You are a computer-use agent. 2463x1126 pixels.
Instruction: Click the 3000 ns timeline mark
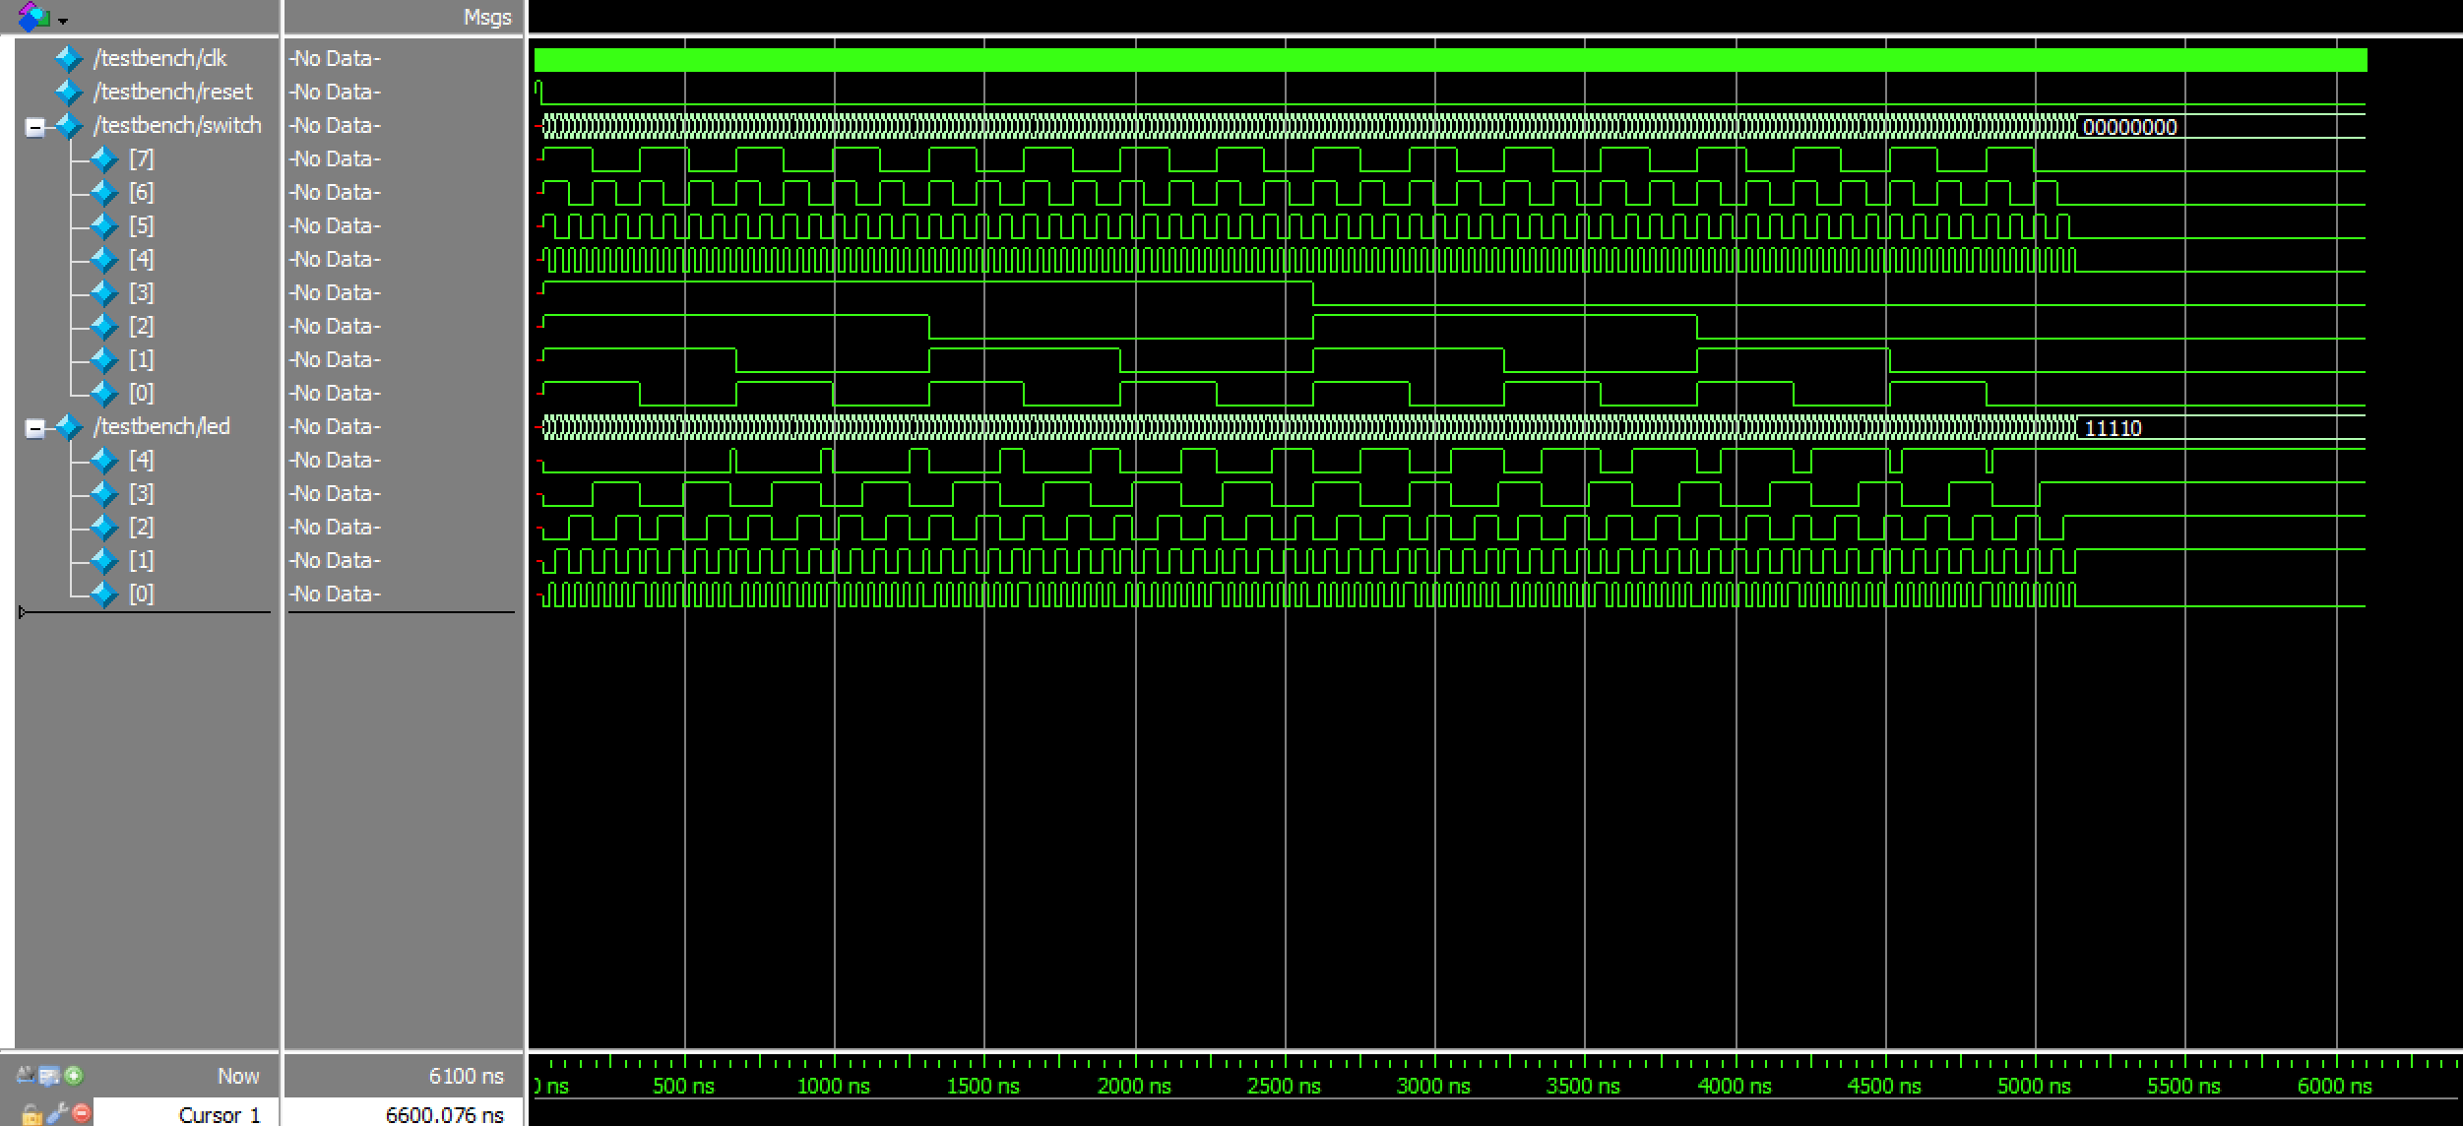click(x=1433, y=1086)
